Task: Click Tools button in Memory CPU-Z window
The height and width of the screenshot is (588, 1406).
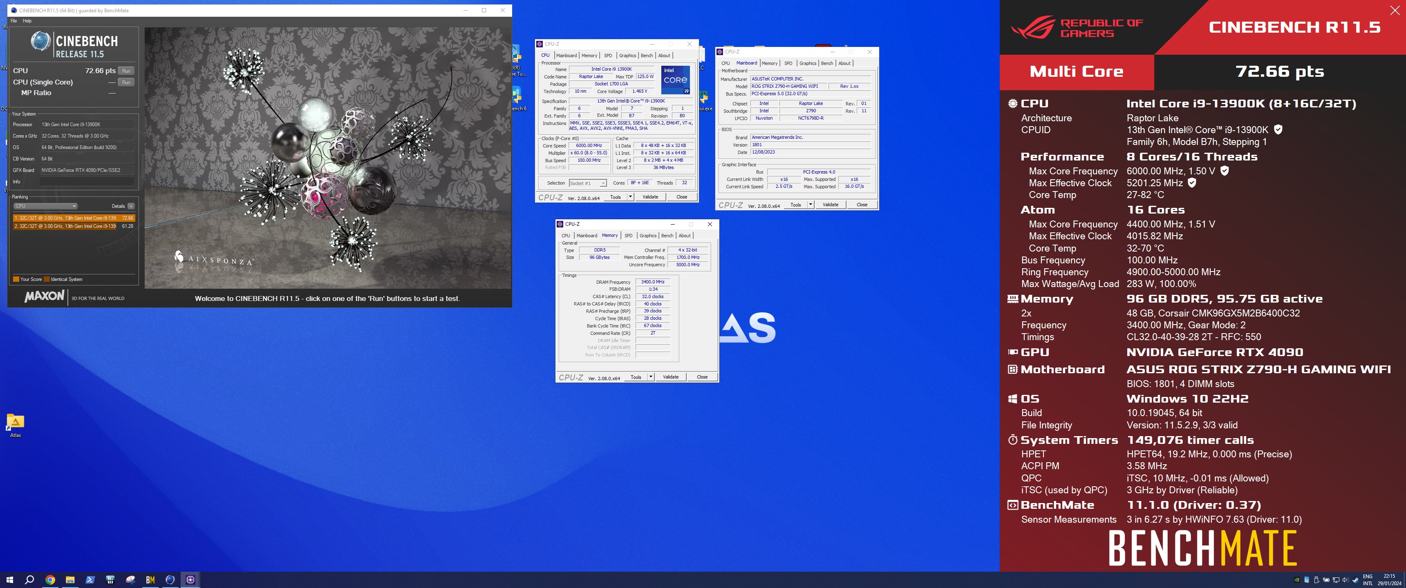Action: [636, 377]
